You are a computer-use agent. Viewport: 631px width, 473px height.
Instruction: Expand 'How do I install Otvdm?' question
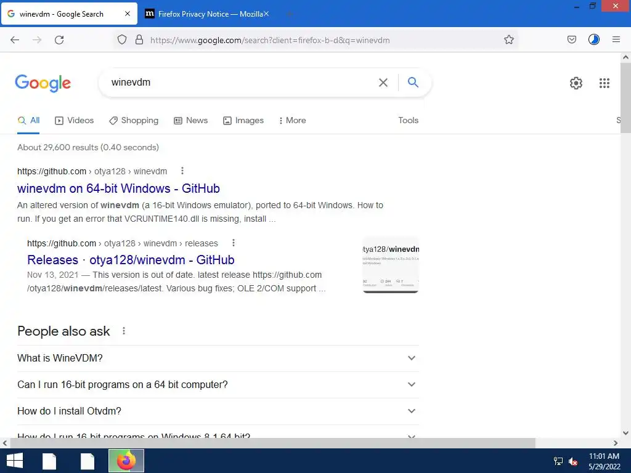pyautogui.click(x=218, y=411)
